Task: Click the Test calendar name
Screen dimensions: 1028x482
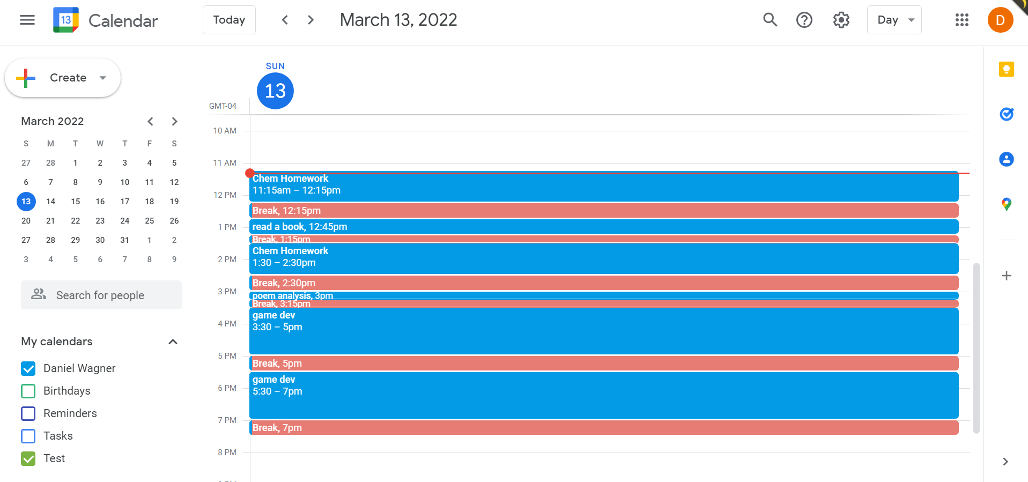Action: pyautogui.click(x=54, y=458)
